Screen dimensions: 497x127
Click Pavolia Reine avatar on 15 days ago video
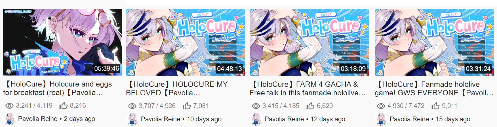381,119
